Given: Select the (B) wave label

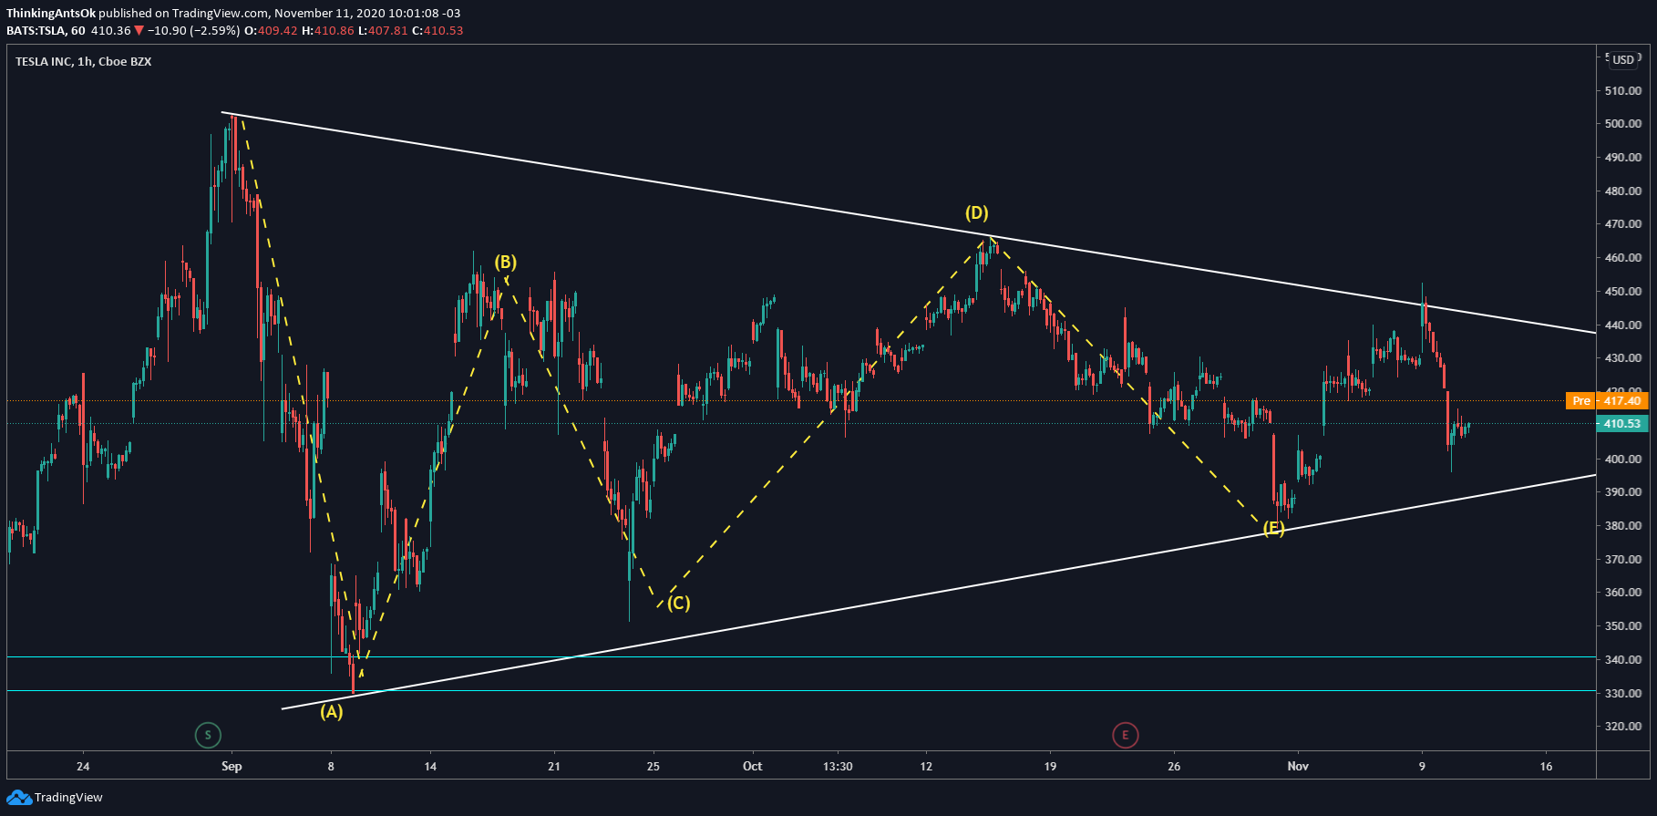Looking at the screenshot, I should coord(506,263).
